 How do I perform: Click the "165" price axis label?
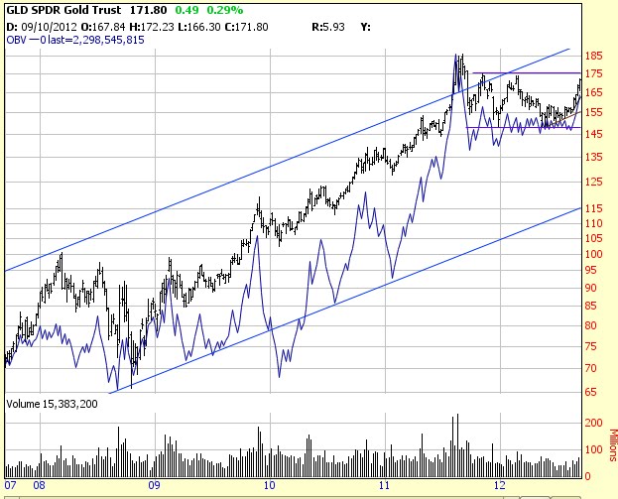(593, 92)
